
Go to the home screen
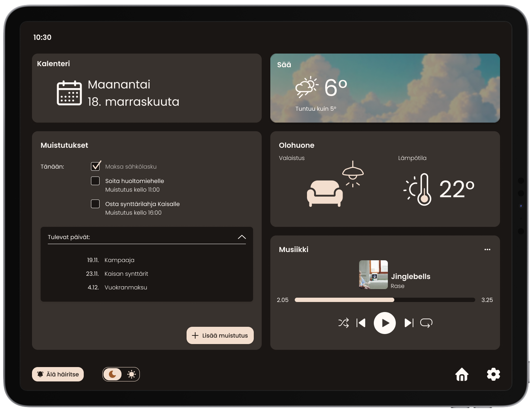click(462, 374)
